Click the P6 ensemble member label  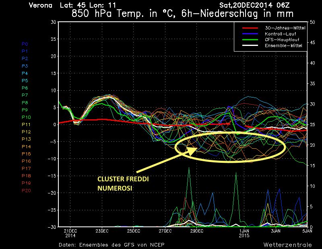(25, 88)
